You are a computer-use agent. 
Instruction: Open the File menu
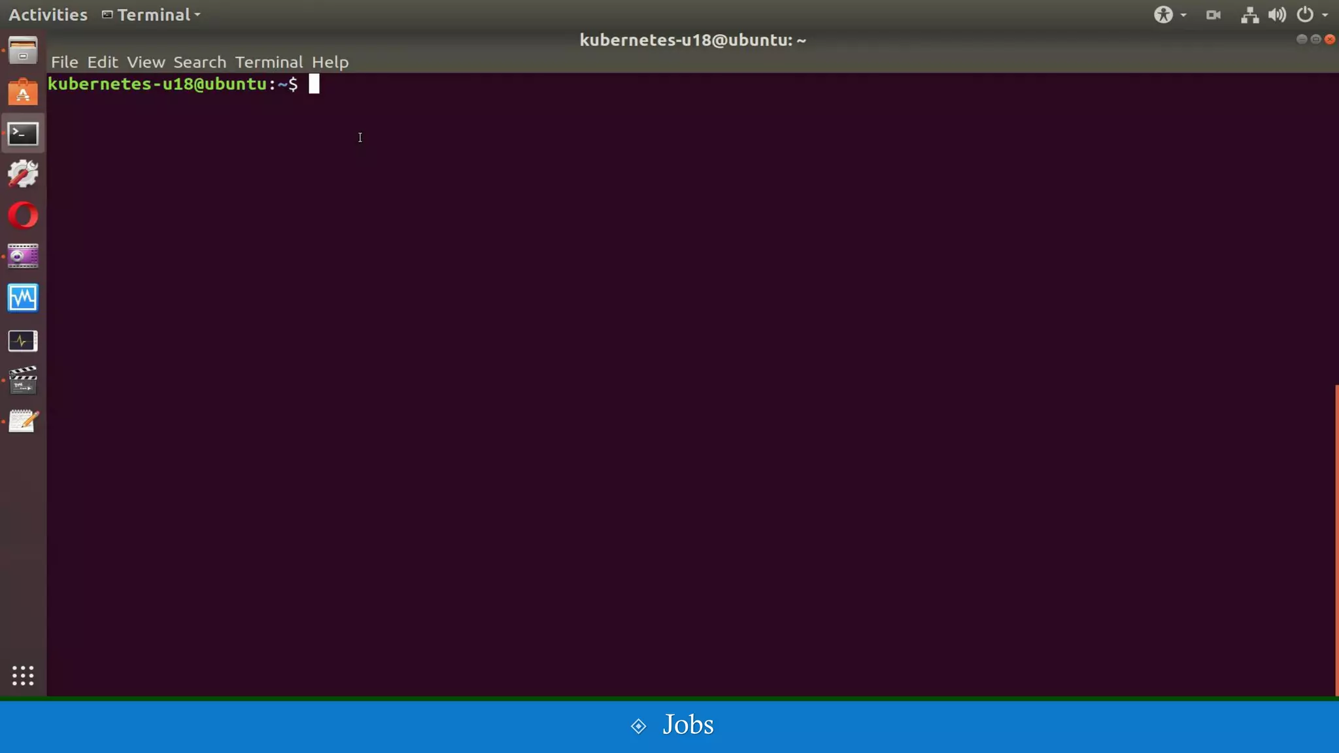tap(64, 62)
